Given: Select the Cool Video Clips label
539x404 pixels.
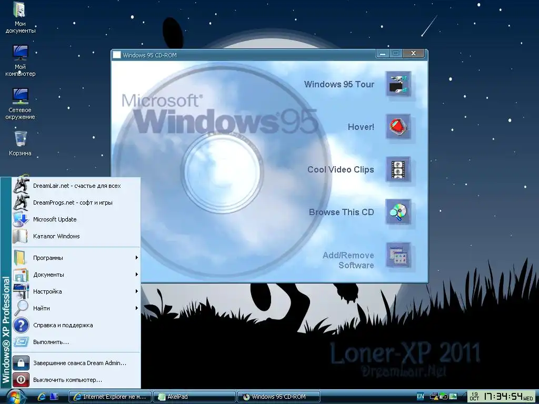Looking at the screenshot, I should (x=341, y=169).
